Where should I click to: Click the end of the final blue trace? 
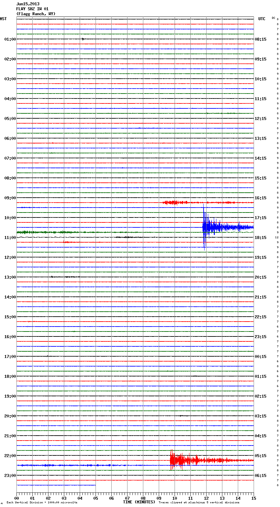pyautogui.click(x=95, y=485)
